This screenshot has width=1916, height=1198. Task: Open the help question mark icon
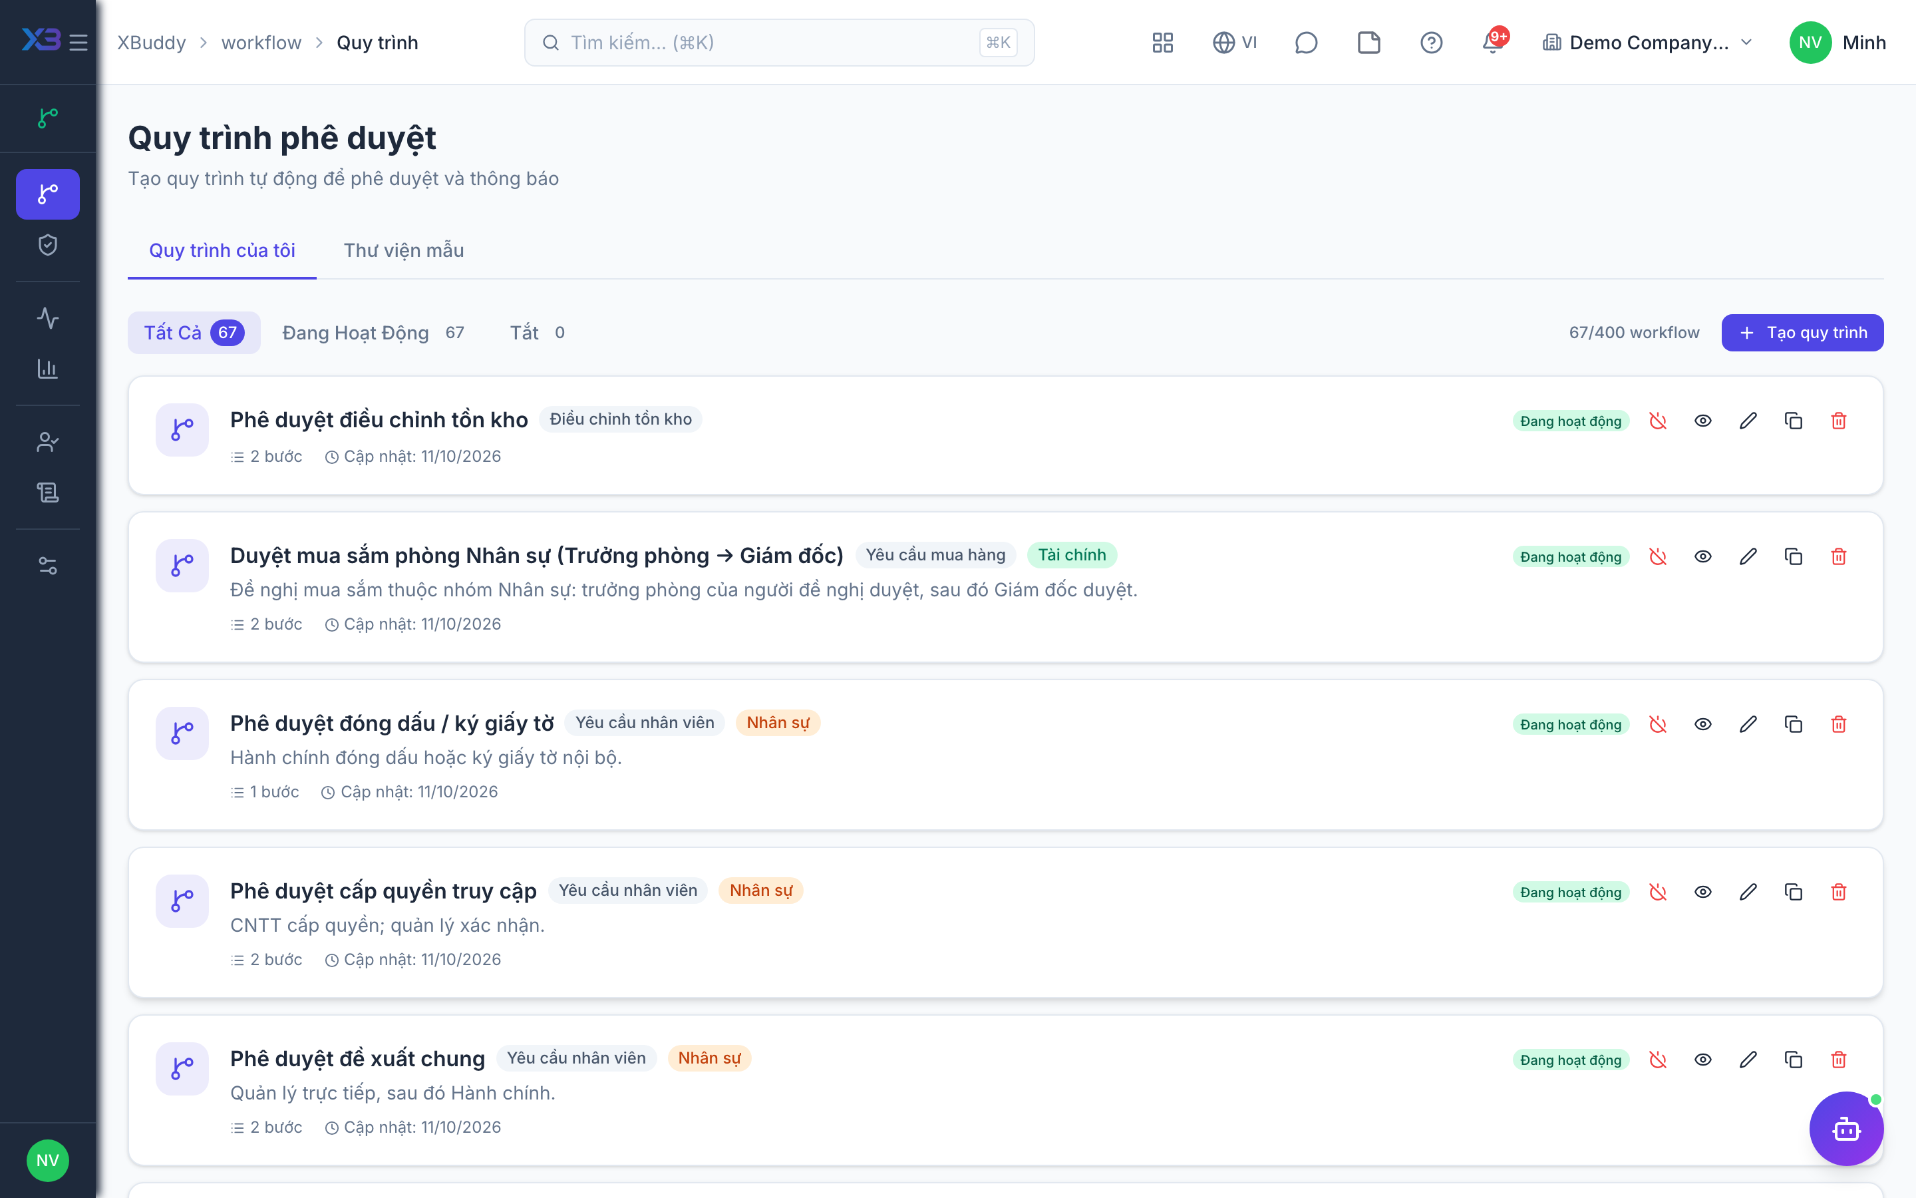coord(1432,43)
